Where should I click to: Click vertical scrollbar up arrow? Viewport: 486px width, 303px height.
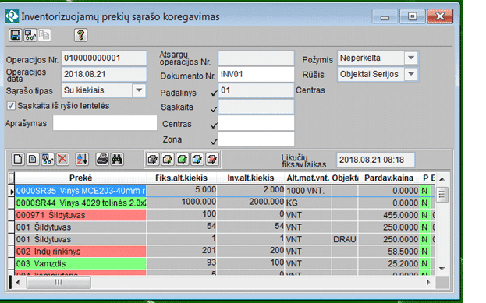(442, 179)
